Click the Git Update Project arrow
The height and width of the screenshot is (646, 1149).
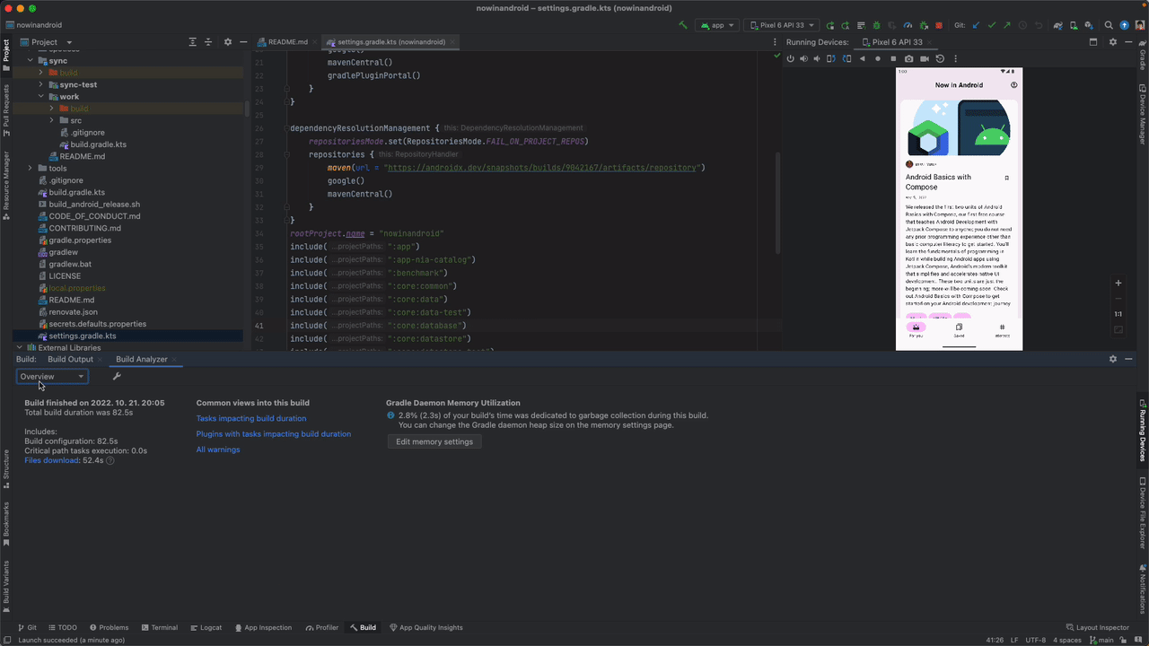tap(976, 25)
